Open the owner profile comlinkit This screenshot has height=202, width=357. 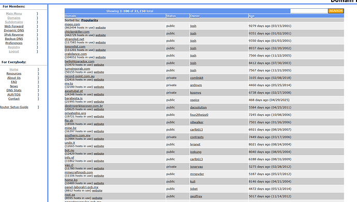[197, 77]
